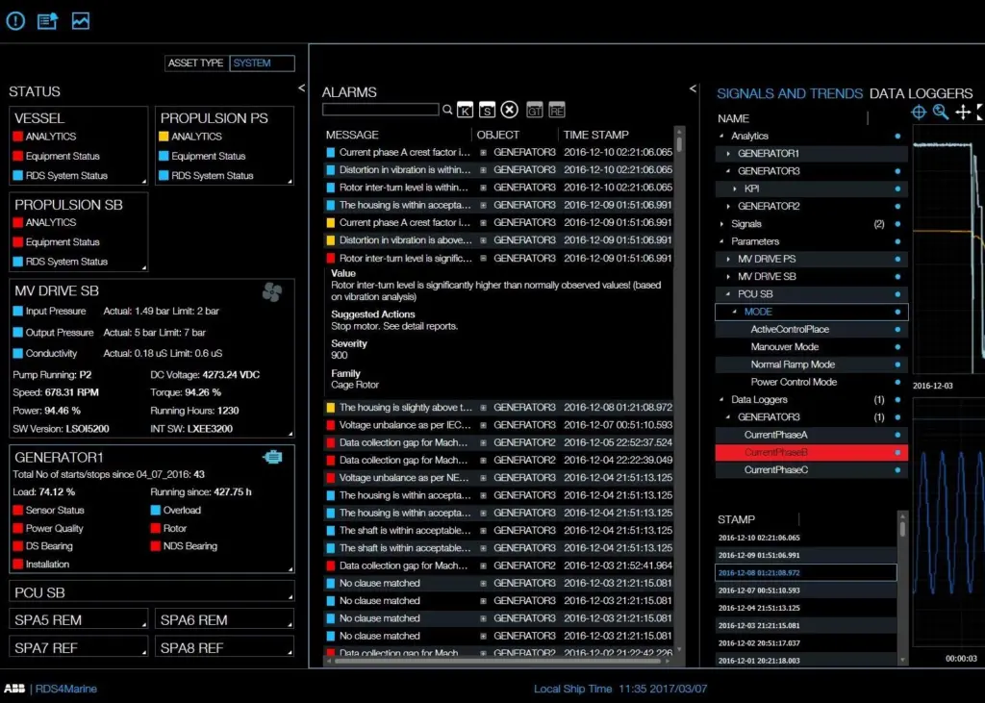Select the highlighted CurrentPhaseB row

point(811,452)
